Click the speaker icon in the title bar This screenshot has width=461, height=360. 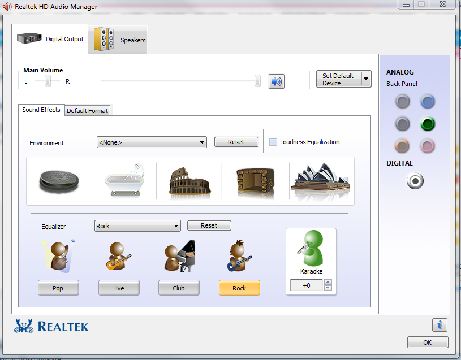pyautogui.click(x=7, y=7)
